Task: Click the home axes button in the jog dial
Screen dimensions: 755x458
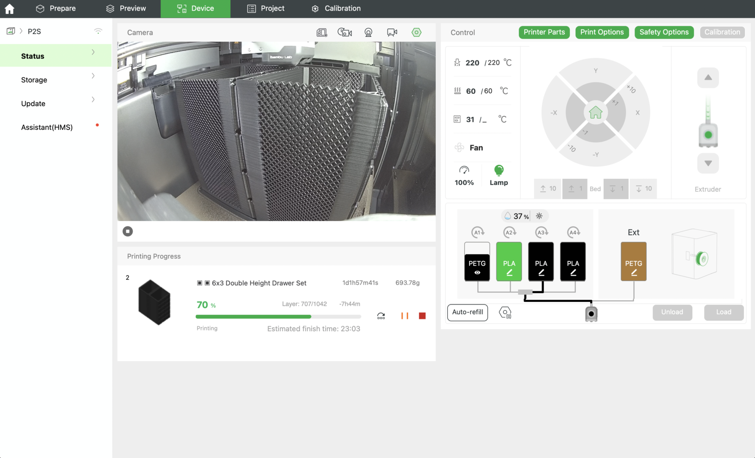Action: pos(595,113)
